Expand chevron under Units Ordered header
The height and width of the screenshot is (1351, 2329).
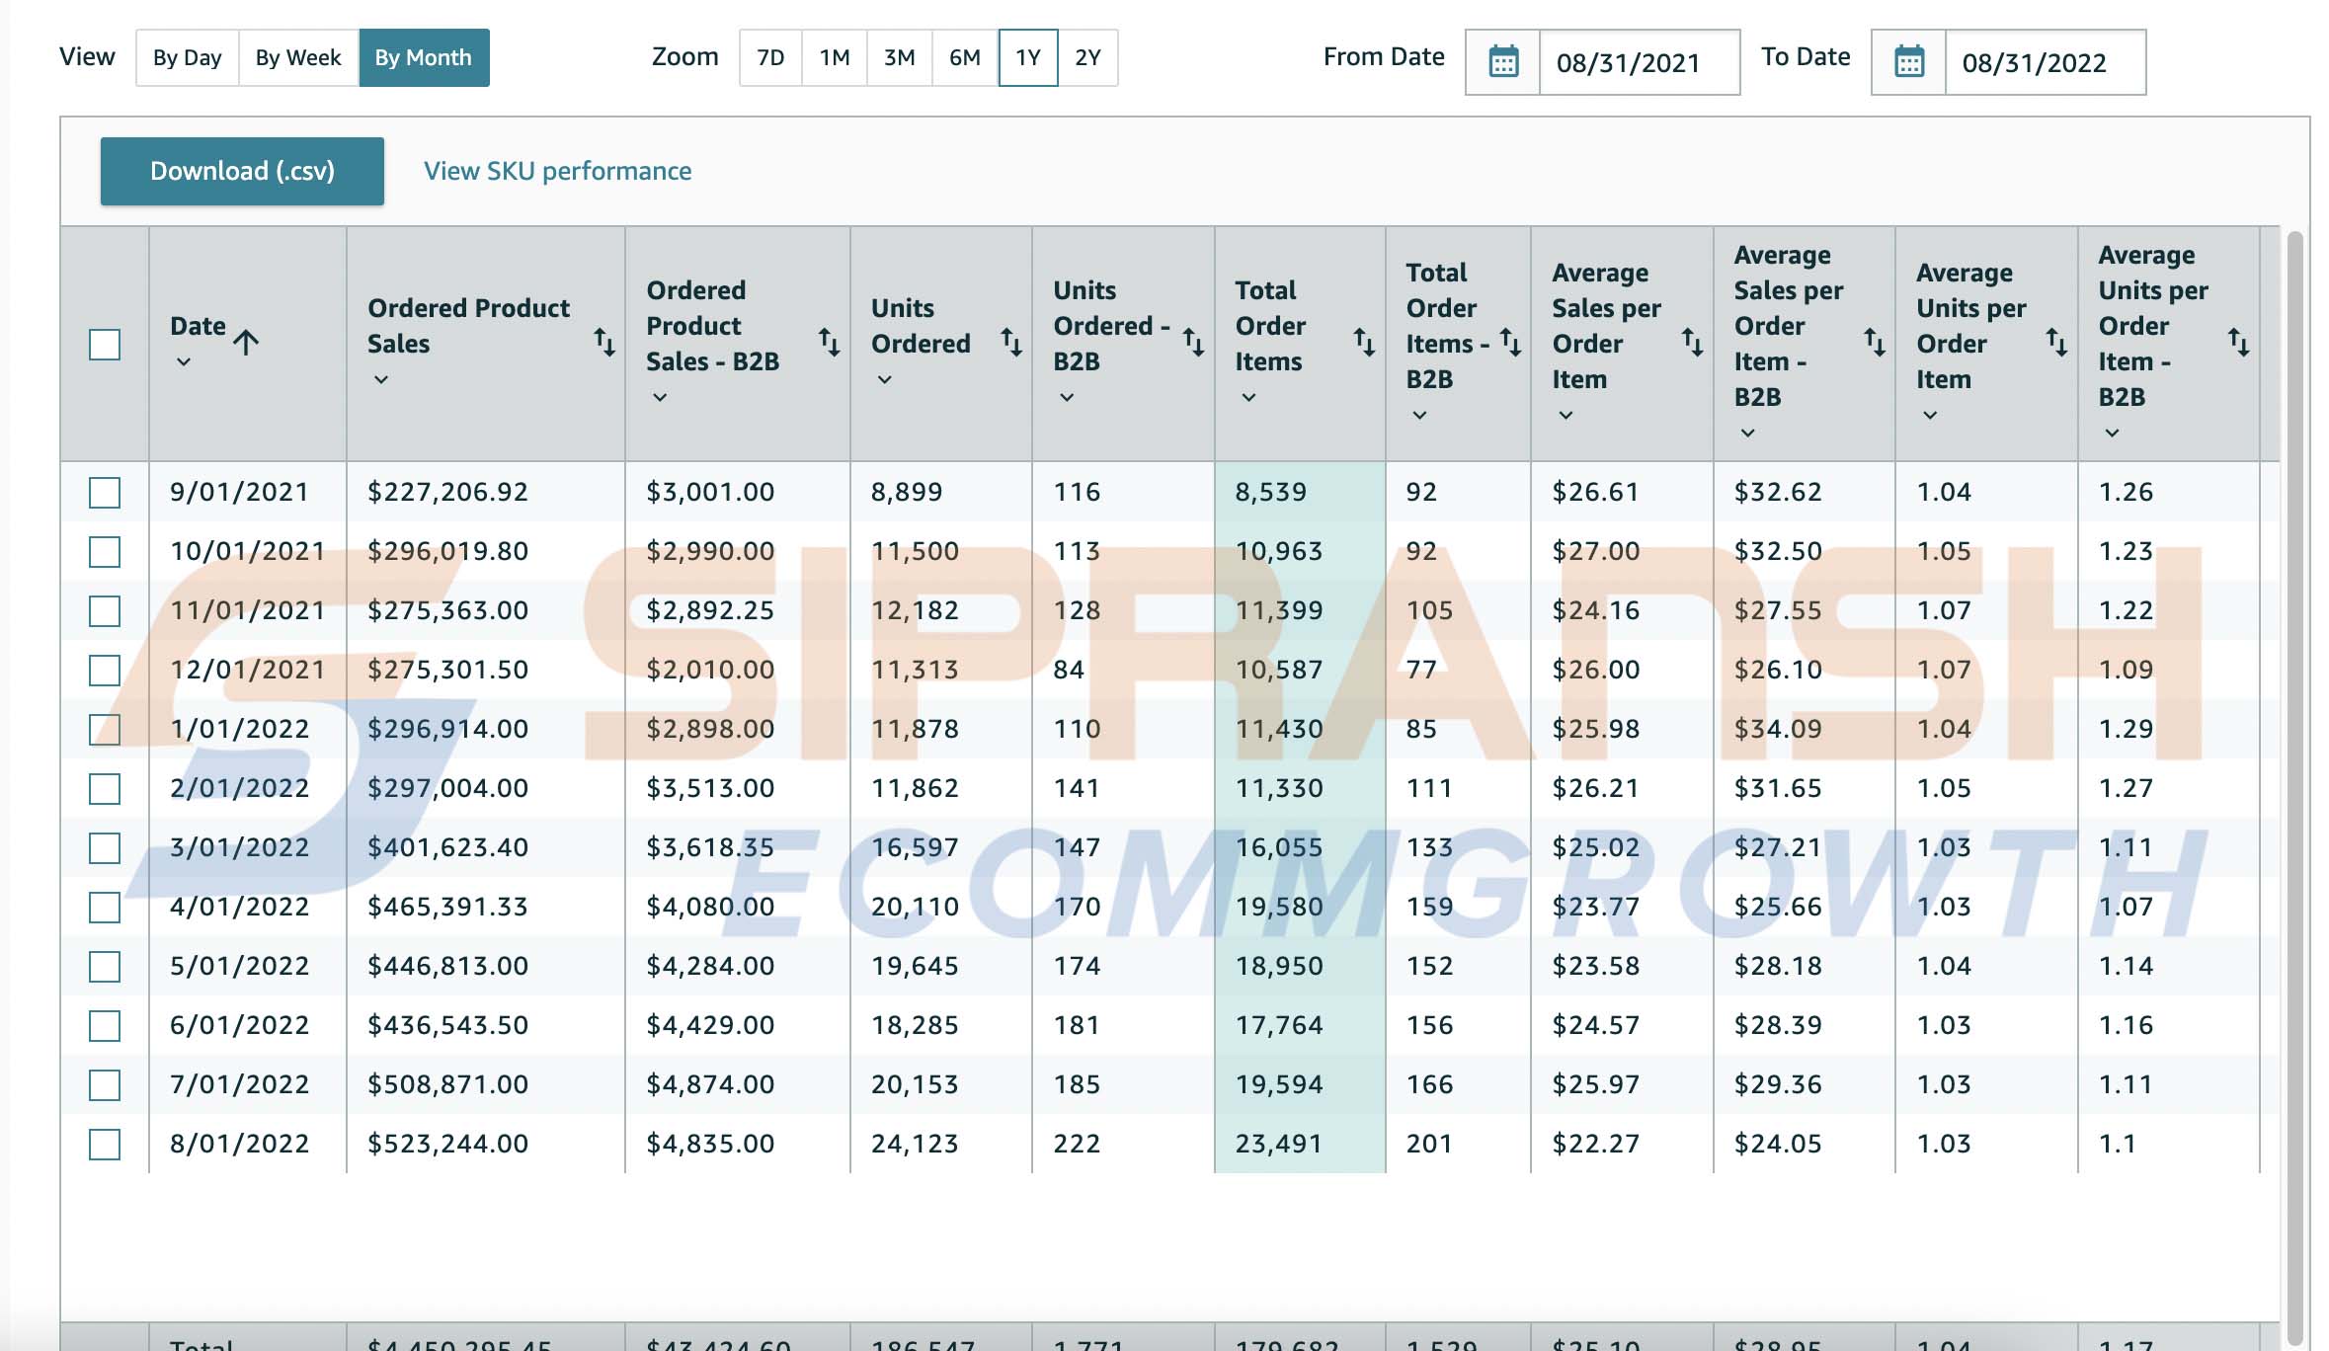click(x=885, y=380)
